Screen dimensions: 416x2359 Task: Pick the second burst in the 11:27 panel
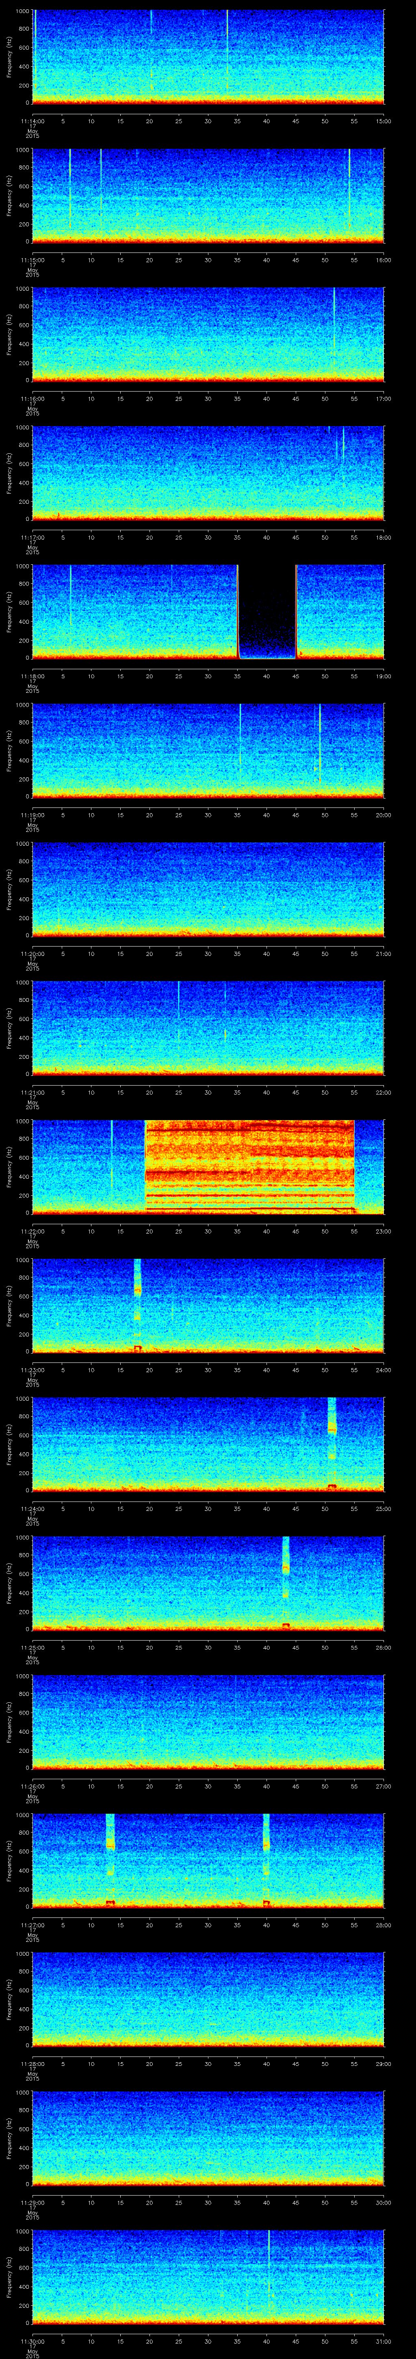(266, 1859)
